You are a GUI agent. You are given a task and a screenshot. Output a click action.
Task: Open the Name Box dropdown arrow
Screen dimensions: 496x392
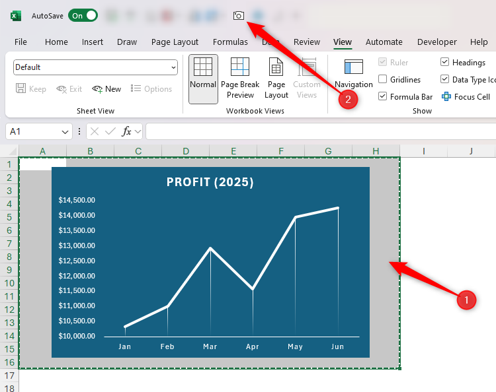(65, 132)
